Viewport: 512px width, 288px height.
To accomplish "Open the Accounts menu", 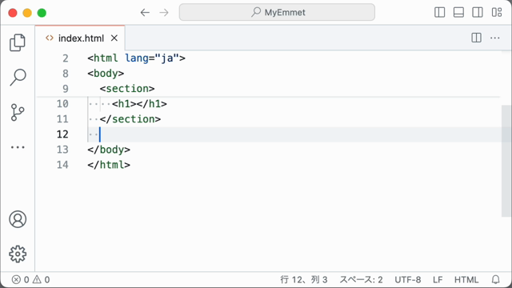I will (x=18, y=219).
